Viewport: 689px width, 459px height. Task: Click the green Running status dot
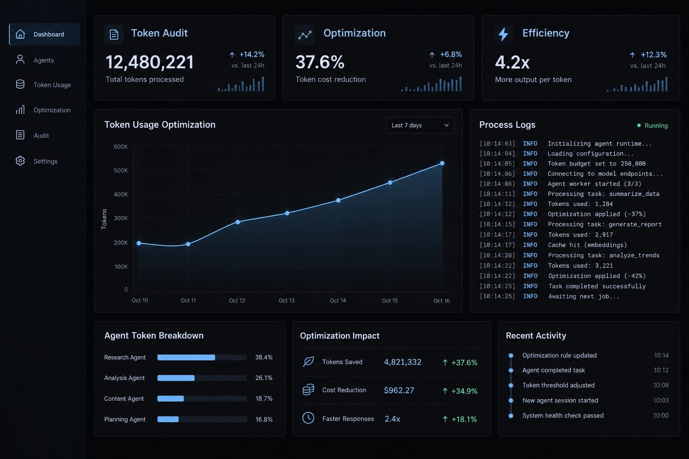(639, 126)
